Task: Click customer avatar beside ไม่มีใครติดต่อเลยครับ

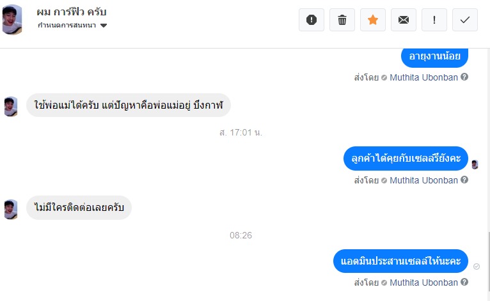Action: tap(10, 208)
